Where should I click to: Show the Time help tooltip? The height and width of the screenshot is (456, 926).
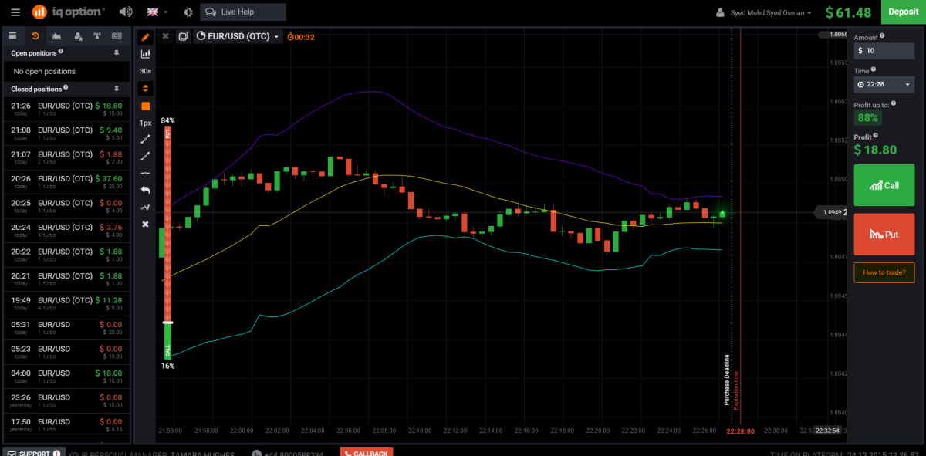[874, 69]
